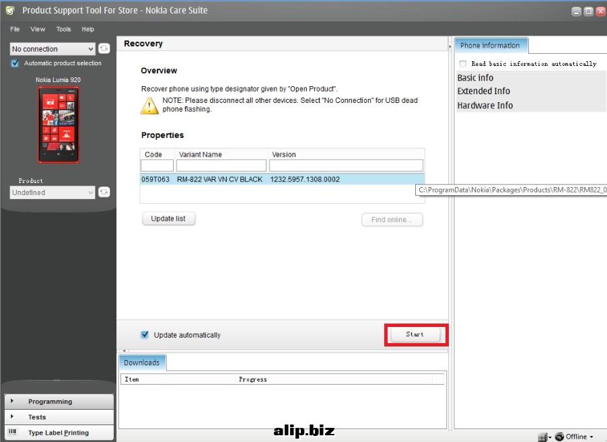Viewport: 607px width, 442px height.
Task: Click version 1232.5957.1308.0002 cell
Action: tap(305, 179)
